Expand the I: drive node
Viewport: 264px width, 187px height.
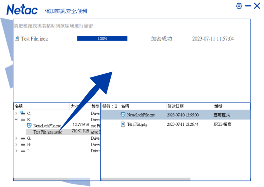coord(16,151)
